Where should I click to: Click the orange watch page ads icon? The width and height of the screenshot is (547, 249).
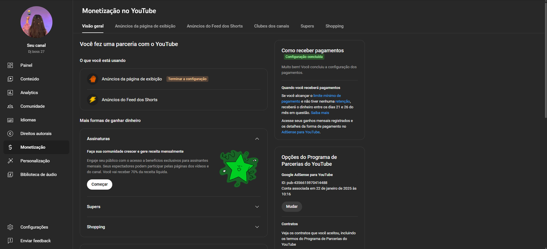[93, 79]
